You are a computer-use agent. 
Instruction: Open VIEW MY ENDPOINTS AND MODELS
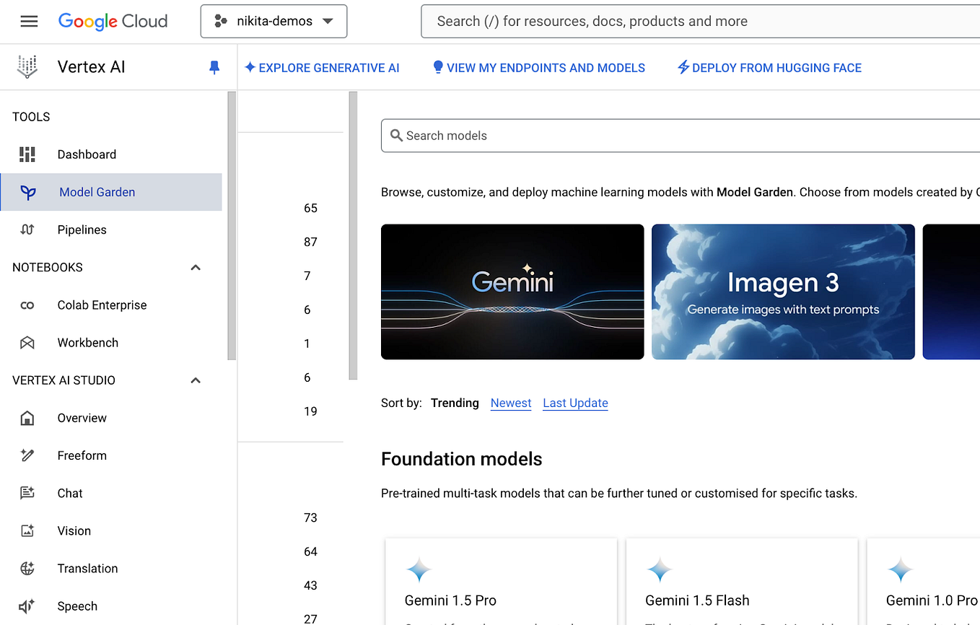[x=539, y=67]
